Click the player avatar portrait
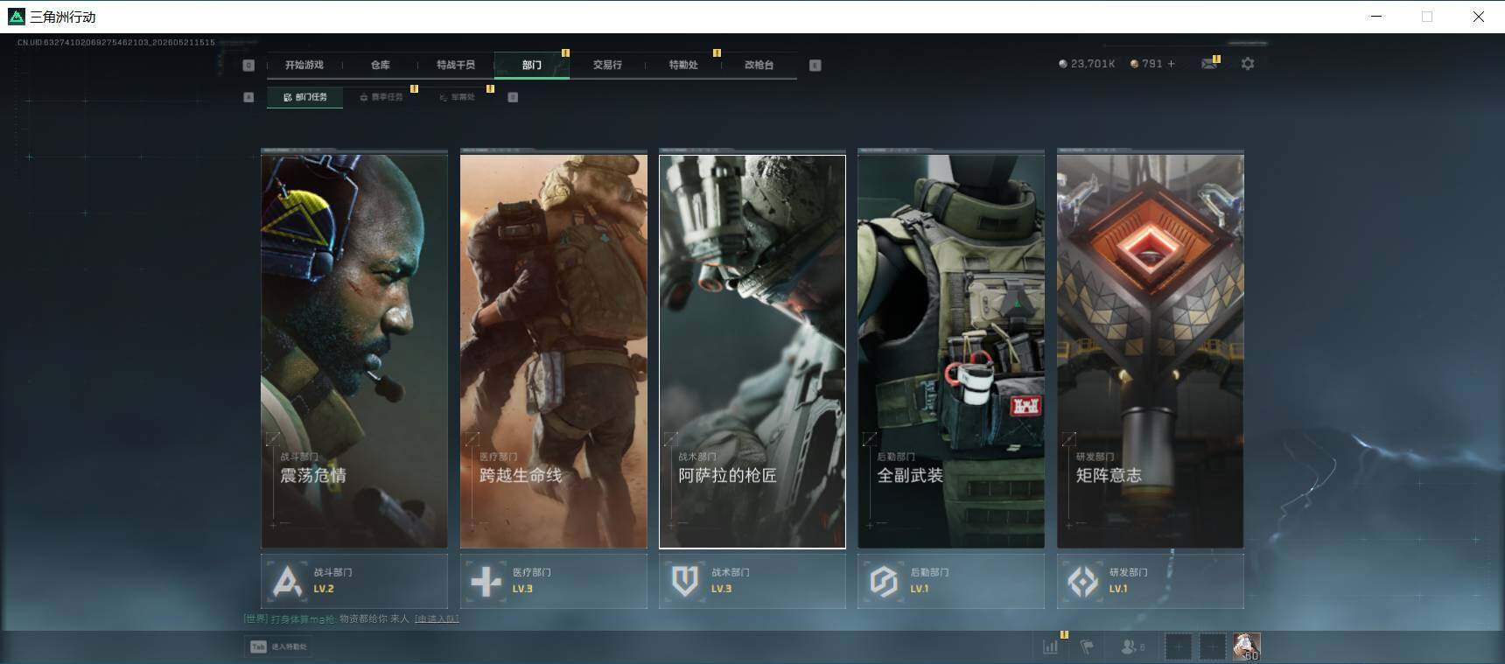This screenshot has width=1505, height=664. 1247,647
